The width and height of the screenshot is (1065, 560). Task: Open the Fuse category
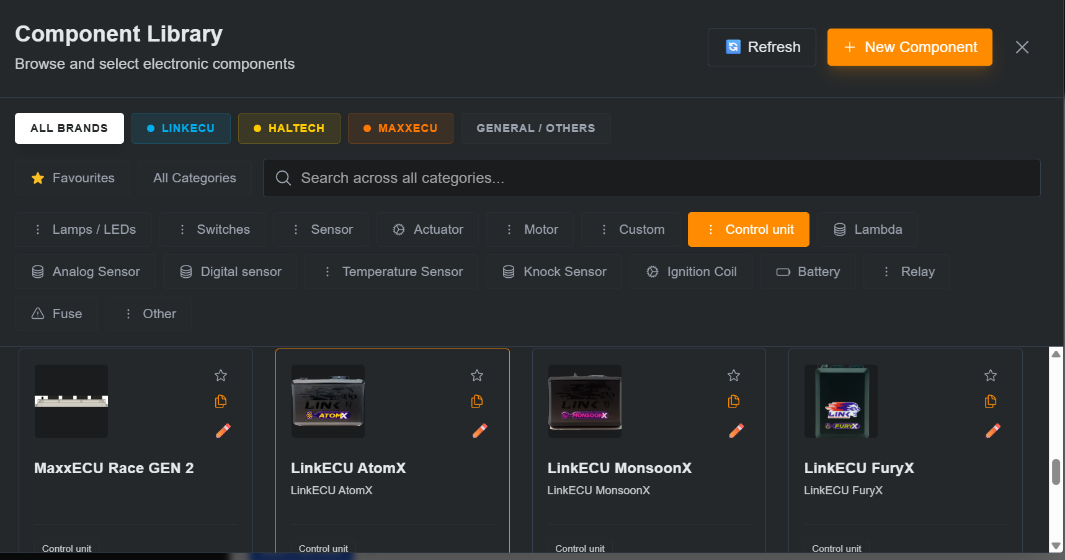point(56,314)
